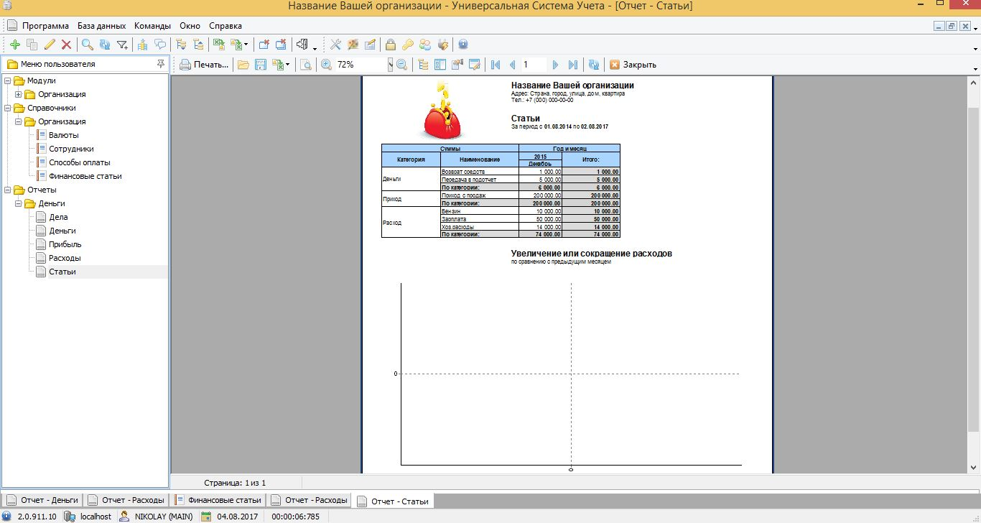Open the База данных menu
981x523 pixels.
pyautogui.click(x=101, y=26)
